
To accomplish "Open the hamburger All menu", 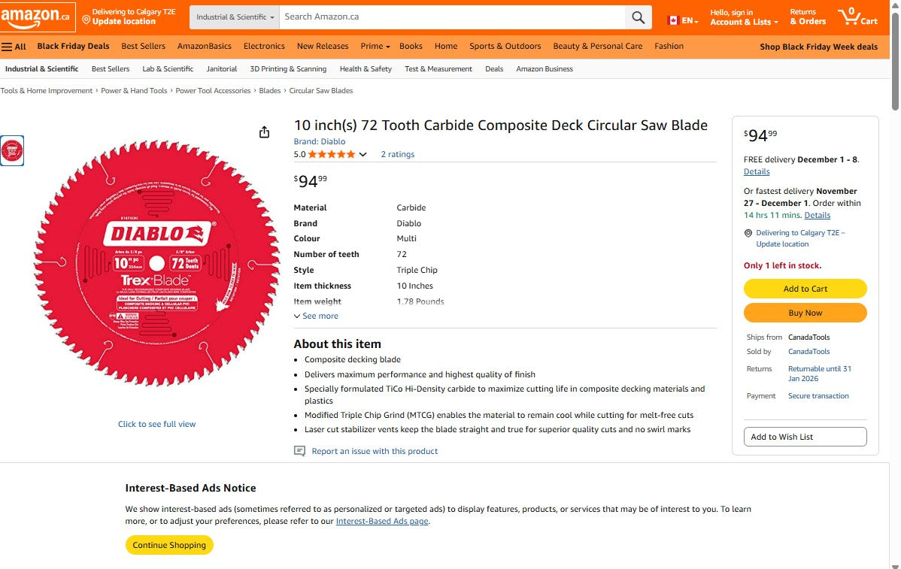I will 8,46.
